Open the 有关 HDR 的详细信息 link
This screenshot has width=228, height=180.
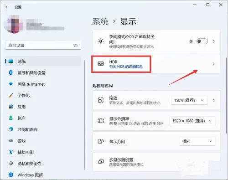(x=126, y=67)
